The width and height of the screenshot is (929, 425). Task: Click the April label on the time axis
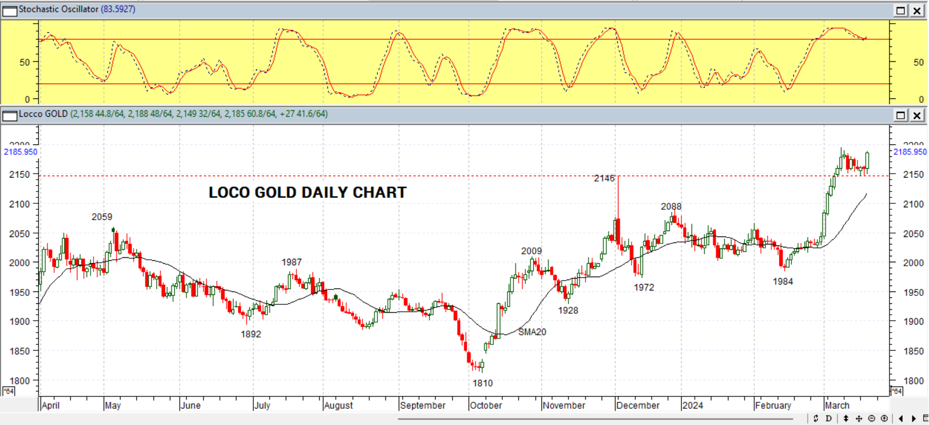(x=51, y=406)
